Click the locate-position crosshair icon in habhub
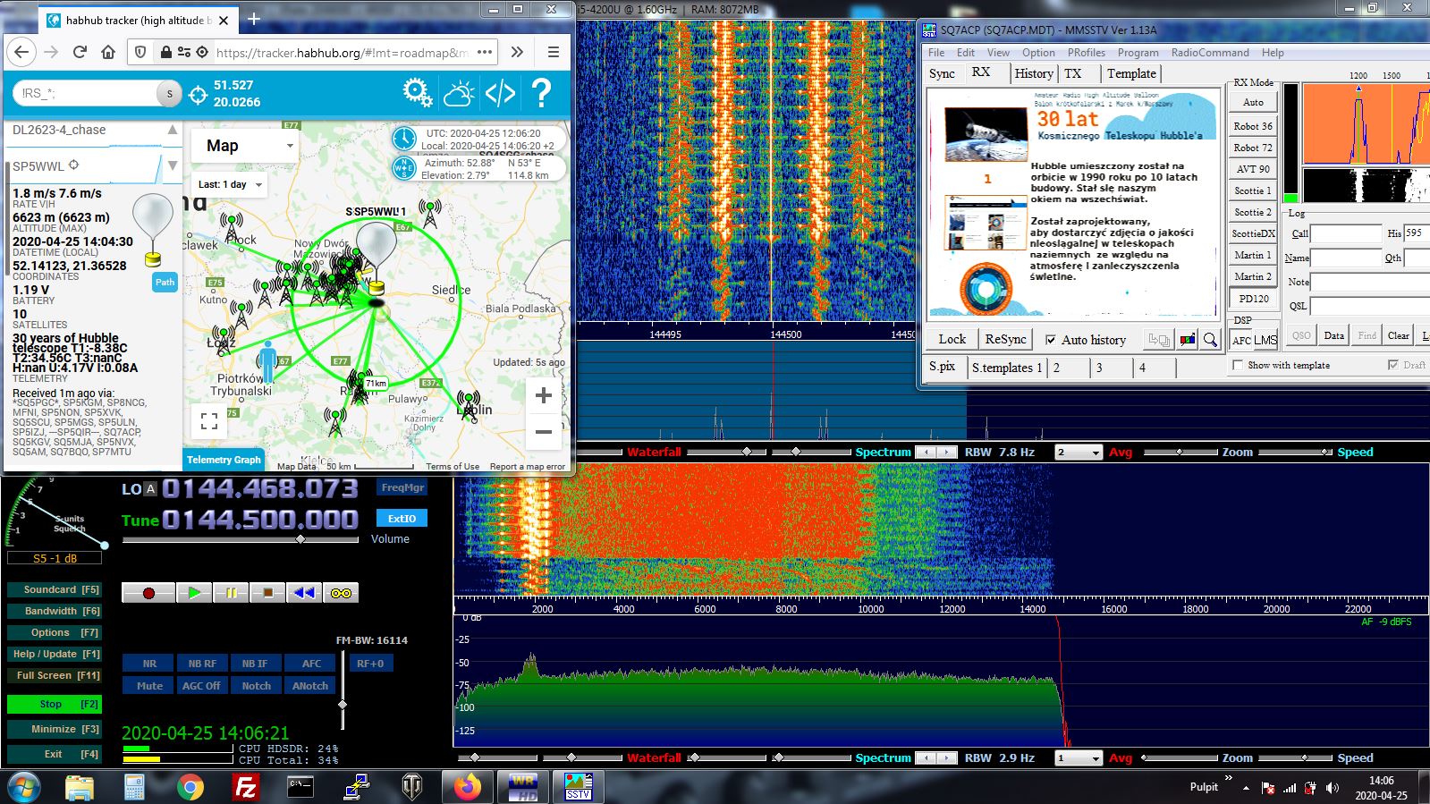1430x804 pixels. tap(199, 93)
